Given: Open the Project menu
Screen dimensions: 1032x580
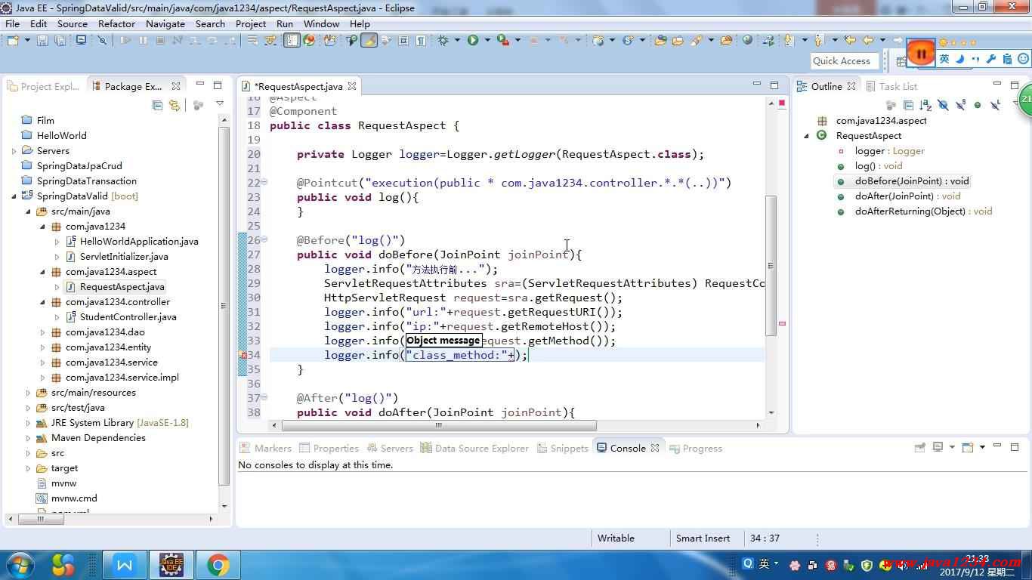Looking at the screenshot, I should (251, 23).
